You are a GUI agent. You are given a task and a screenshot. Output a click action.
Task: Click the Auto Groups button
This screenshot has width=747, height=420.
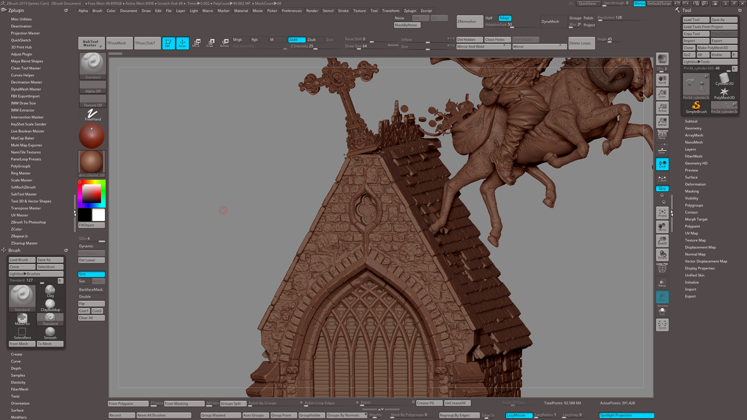click(256, 415)
